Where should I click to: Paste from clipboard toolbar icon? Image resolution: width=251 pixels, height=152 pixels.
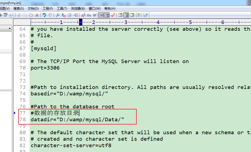(31, 15)
